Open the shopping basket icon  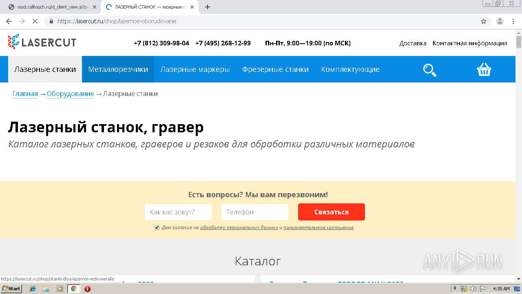point(484,69)
